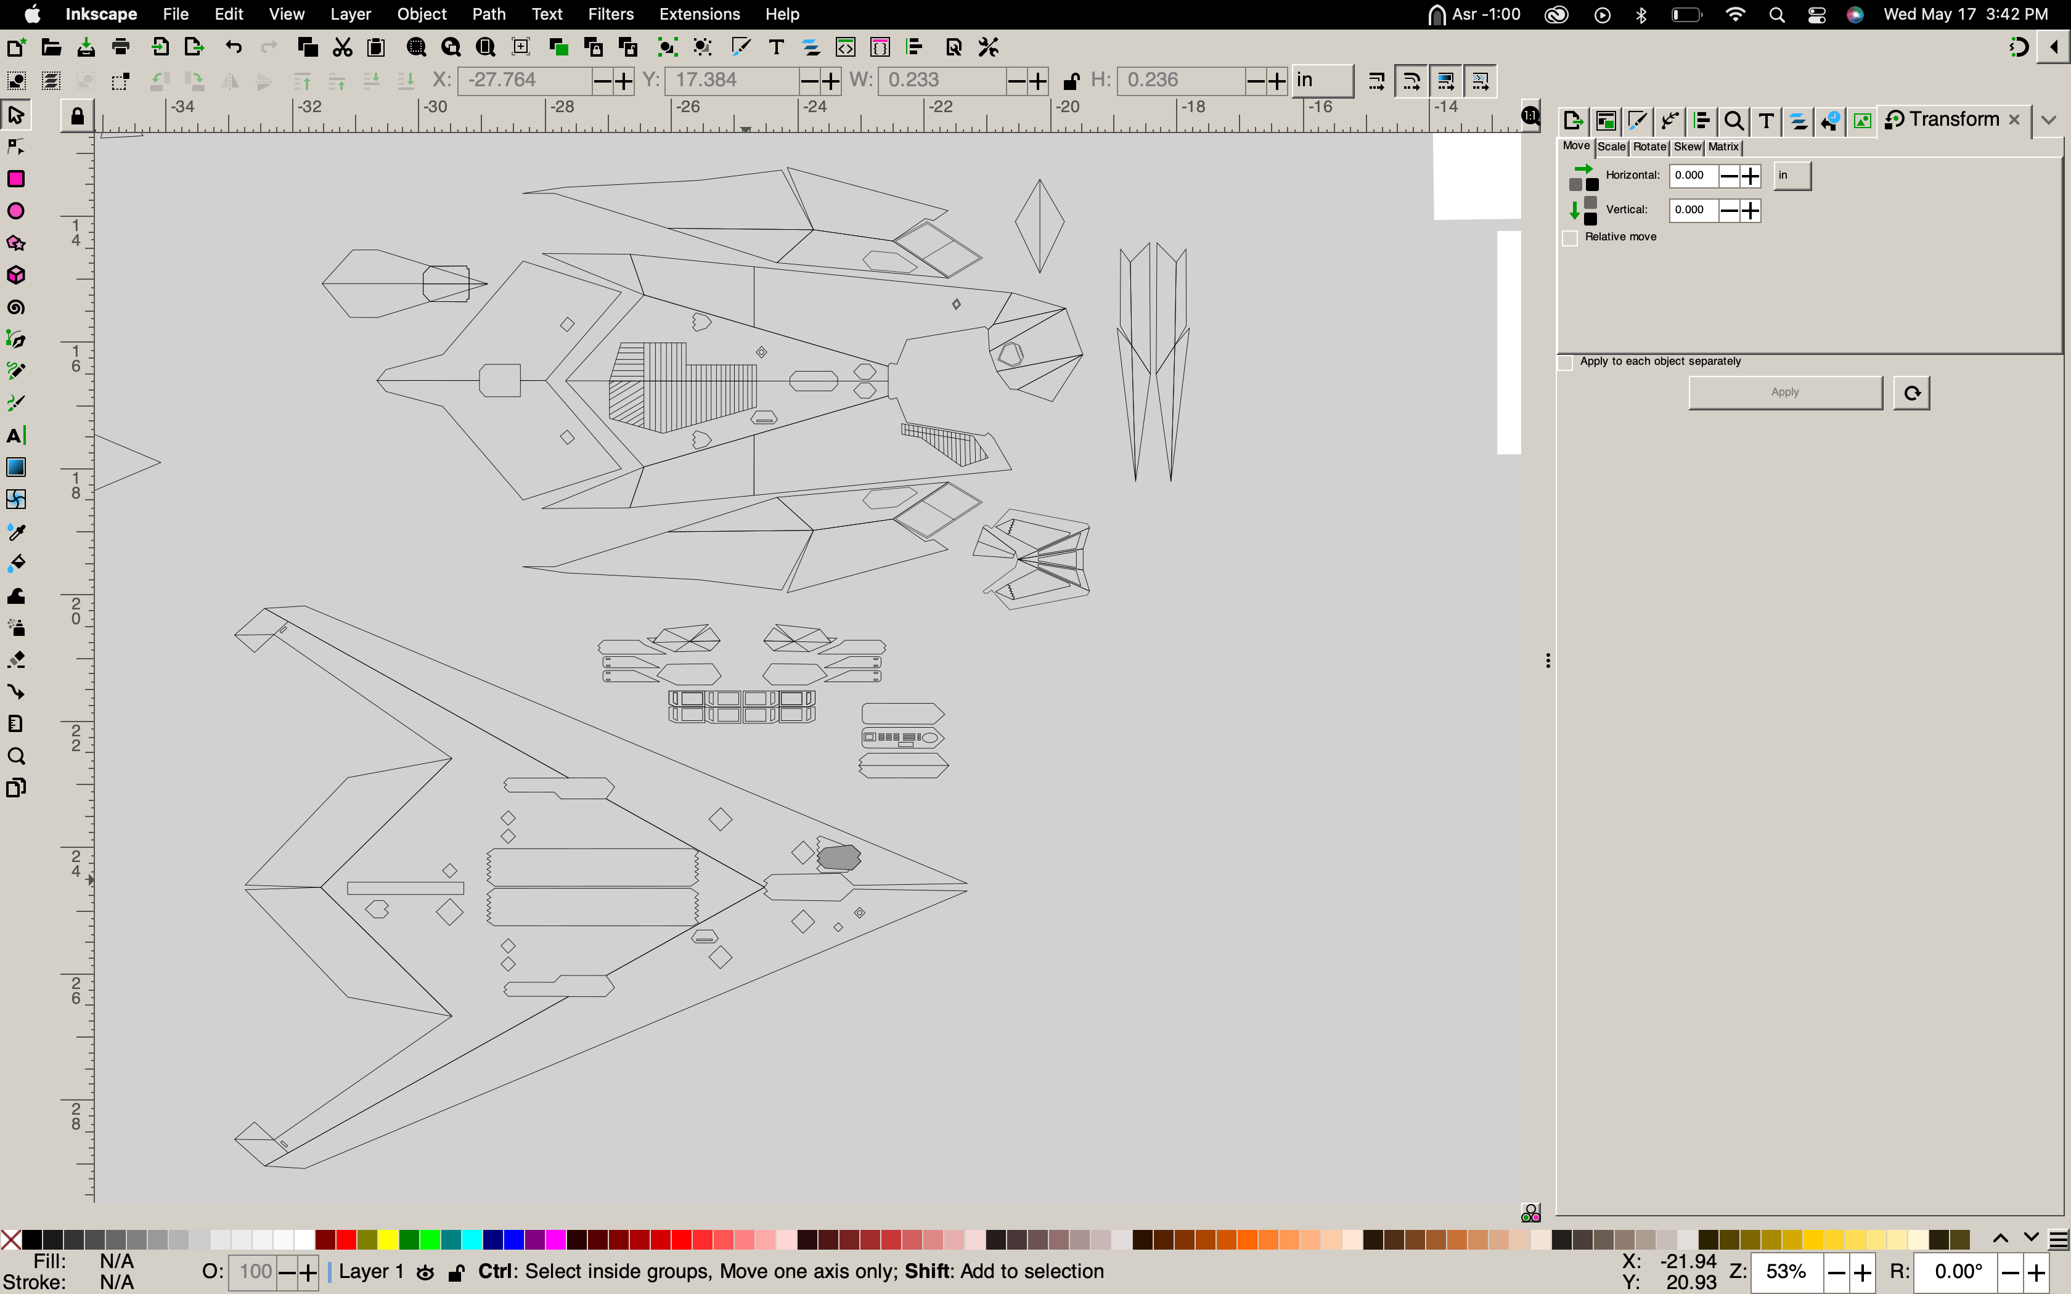
Task: Toggle move patterns with object
Action: tap(1481, 81)
